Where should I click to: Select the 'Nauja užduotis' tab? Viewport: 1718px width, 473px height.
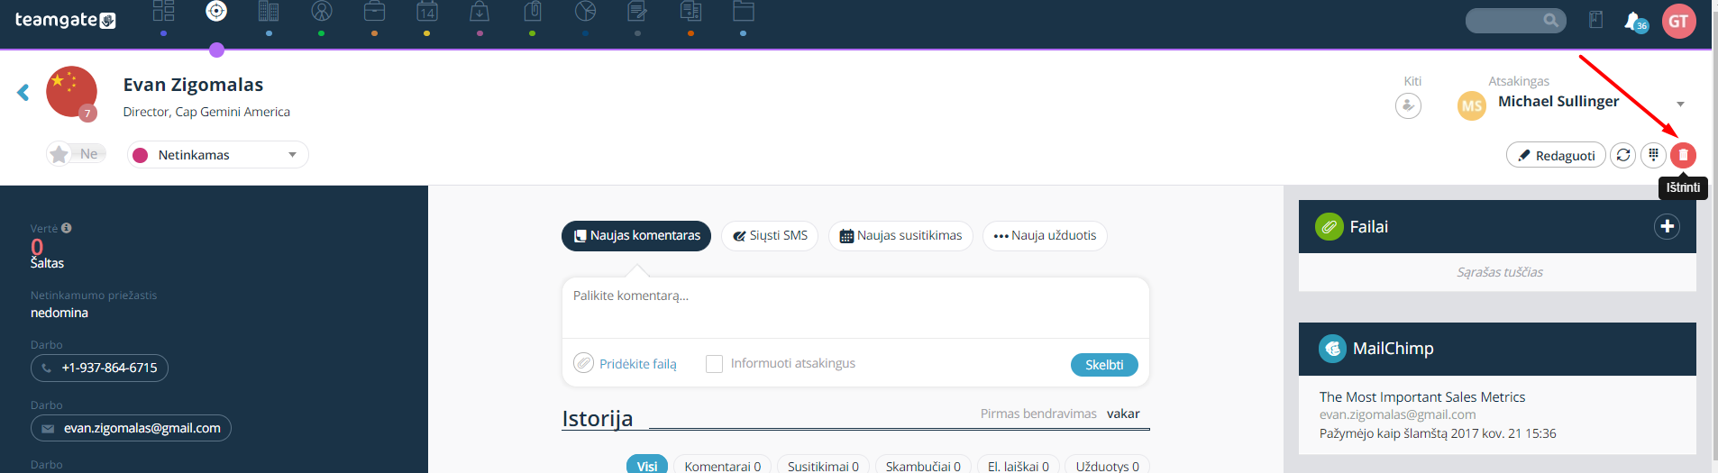pyautogui.click(x=1045, y=236)
